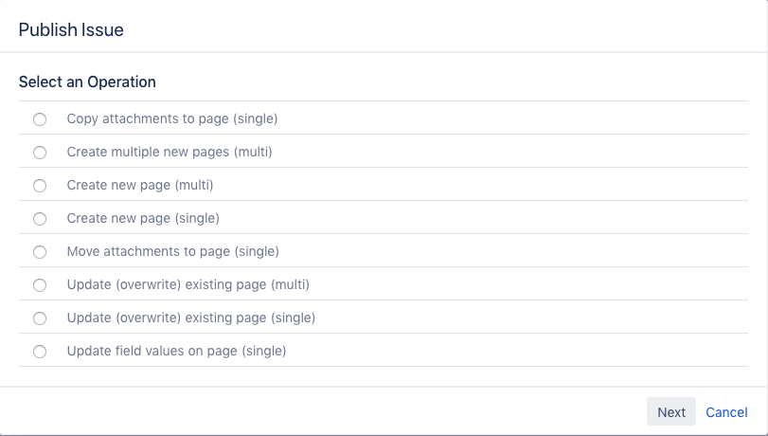Select the "Move attachments to page (single)" radio button
This screenshot has height=436, width=768.
(40, 252)
